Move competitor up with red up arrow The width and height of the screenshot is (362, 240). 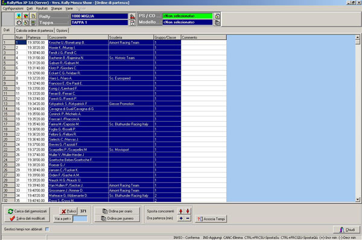click(181, 211)
